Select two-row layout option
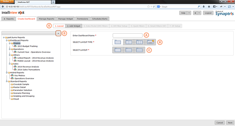Image resolution: width=235 pixels, height=126 pixels. point(129,50)
